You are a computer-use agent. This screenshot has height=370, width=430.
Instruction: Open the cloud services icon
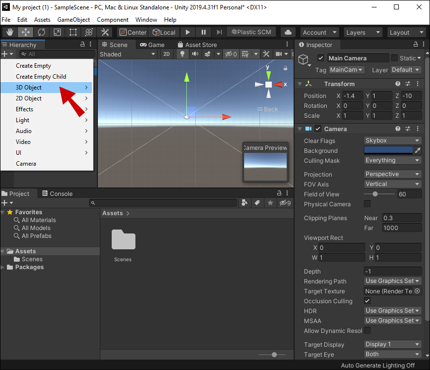(288, 32)
